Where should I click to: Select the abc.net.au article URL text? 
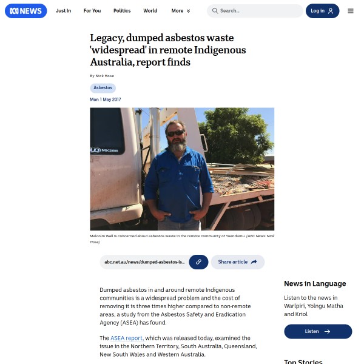point(144,262)
